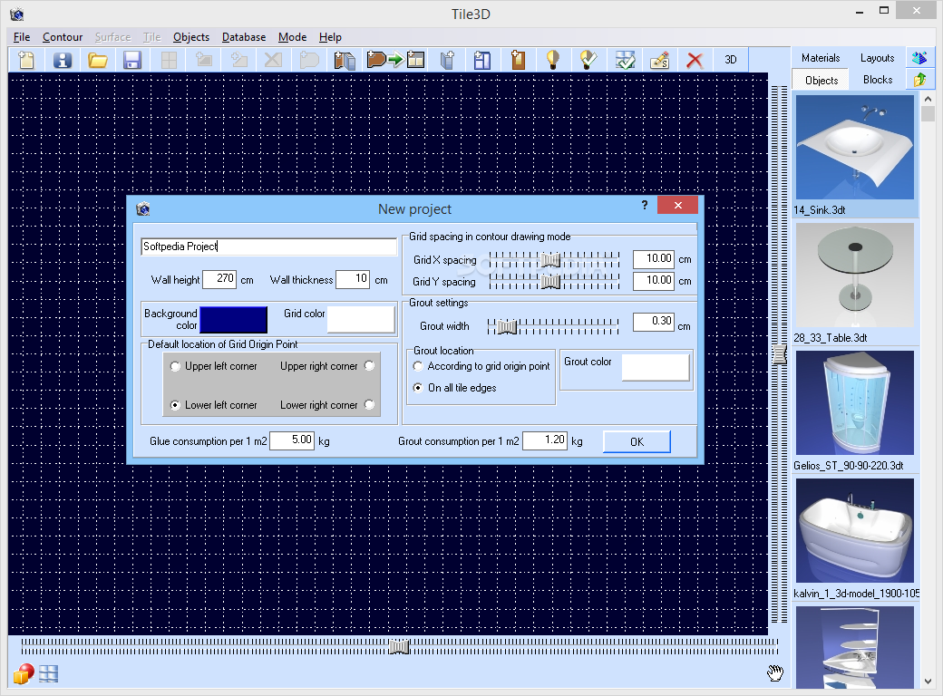Click the Wall height input field
The height and width of the screenshot is (696, 943).
tap(219, 279)
